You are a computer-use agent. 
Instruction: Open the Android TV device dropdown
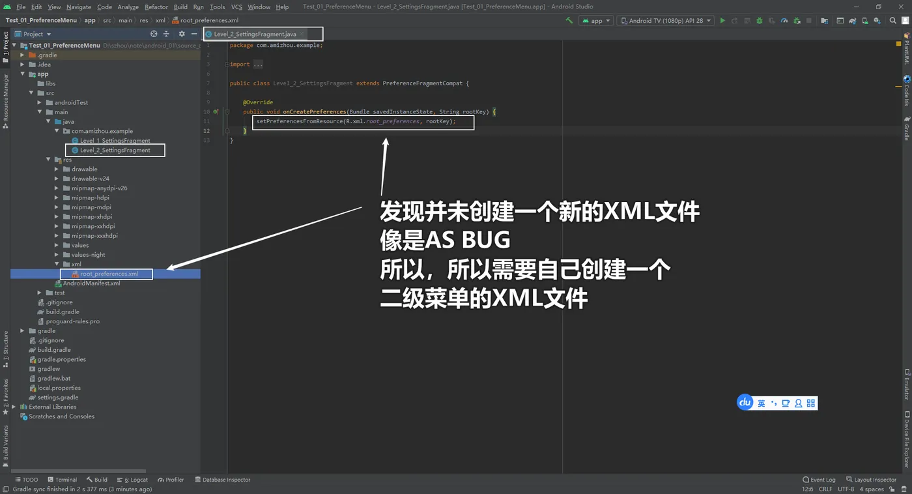coord(666,21)
